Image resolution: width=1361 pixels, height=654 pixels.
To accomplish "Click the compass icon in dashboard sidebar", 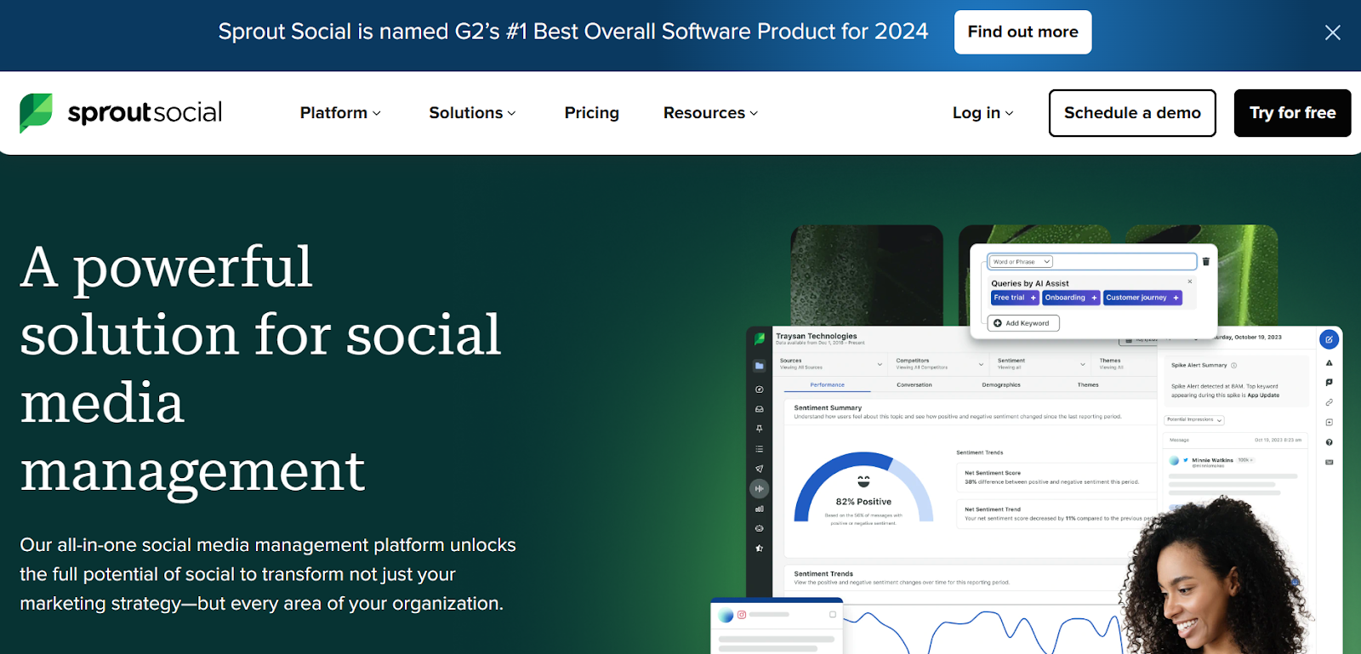I will tap(760, 390).
